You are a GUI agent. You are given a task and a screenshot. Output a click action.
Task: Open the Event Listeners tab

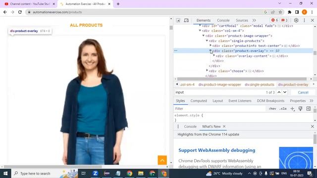pos(240,101)
